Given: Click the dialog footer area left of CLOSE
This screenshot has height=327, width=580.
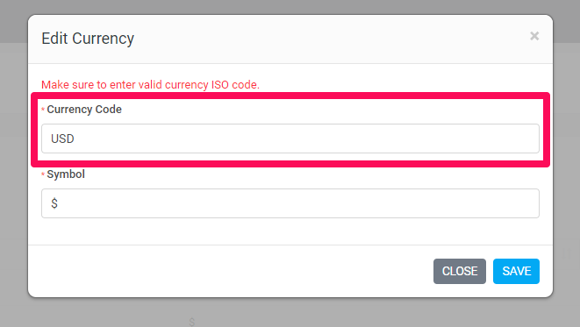Looking at the screenshot, I should (229, 271).
